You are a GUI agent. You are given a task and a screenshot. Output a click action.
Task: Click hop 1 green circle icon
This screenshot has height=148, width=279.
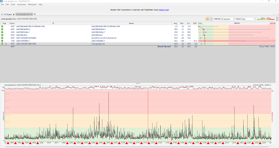pos(2,26)
